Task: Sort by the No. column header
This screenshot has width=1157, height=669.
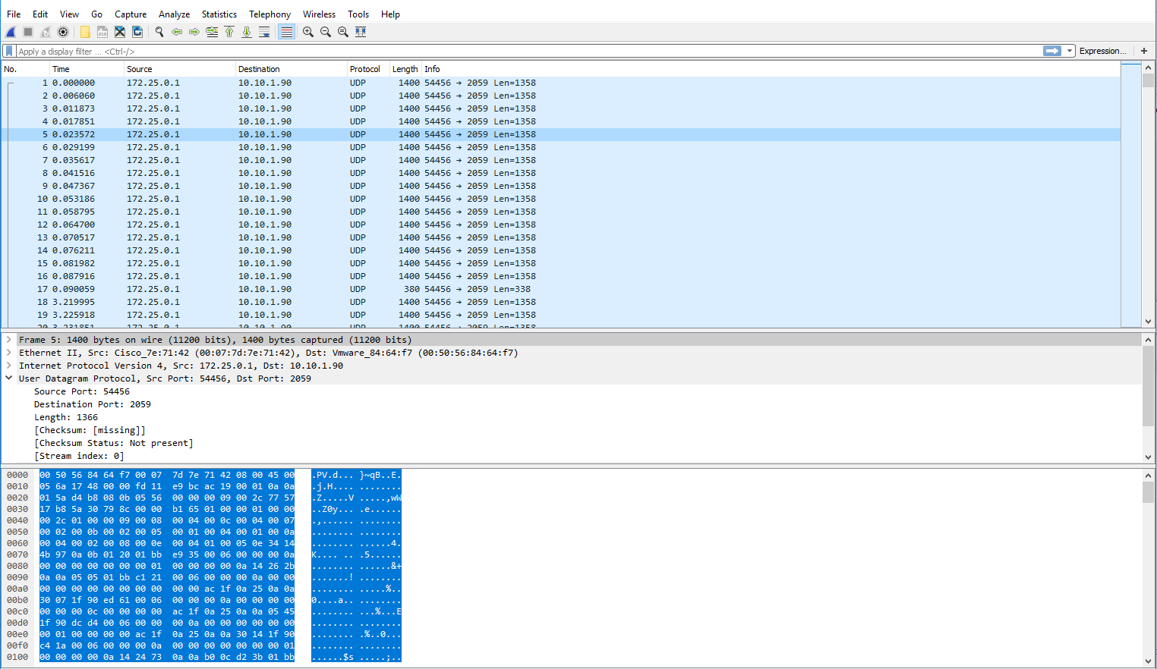Action: pos(26,69)
